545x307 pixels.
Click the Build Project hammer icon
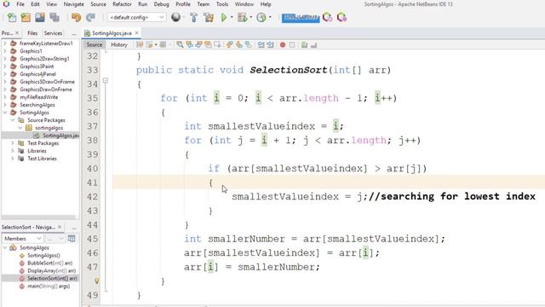[x=193, y=17]
